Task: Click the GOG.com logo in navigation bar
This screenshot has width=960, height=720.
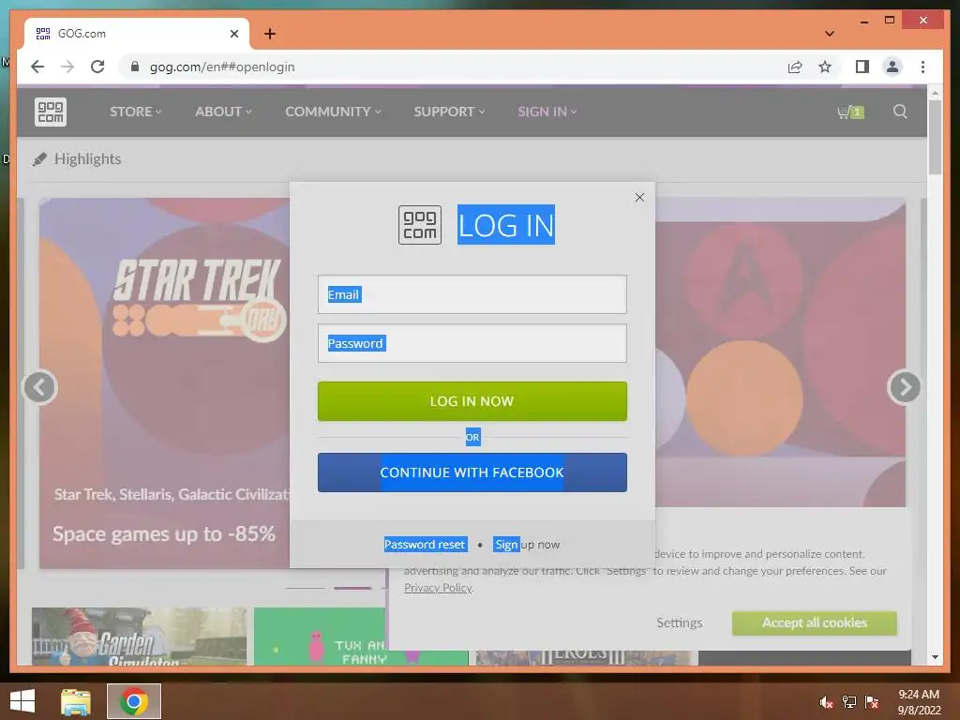Action: (x=51, y=112)
